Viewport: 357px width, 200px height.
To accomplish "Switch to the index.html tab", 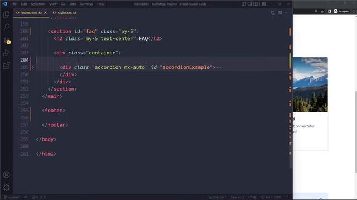I will point(31,13).
